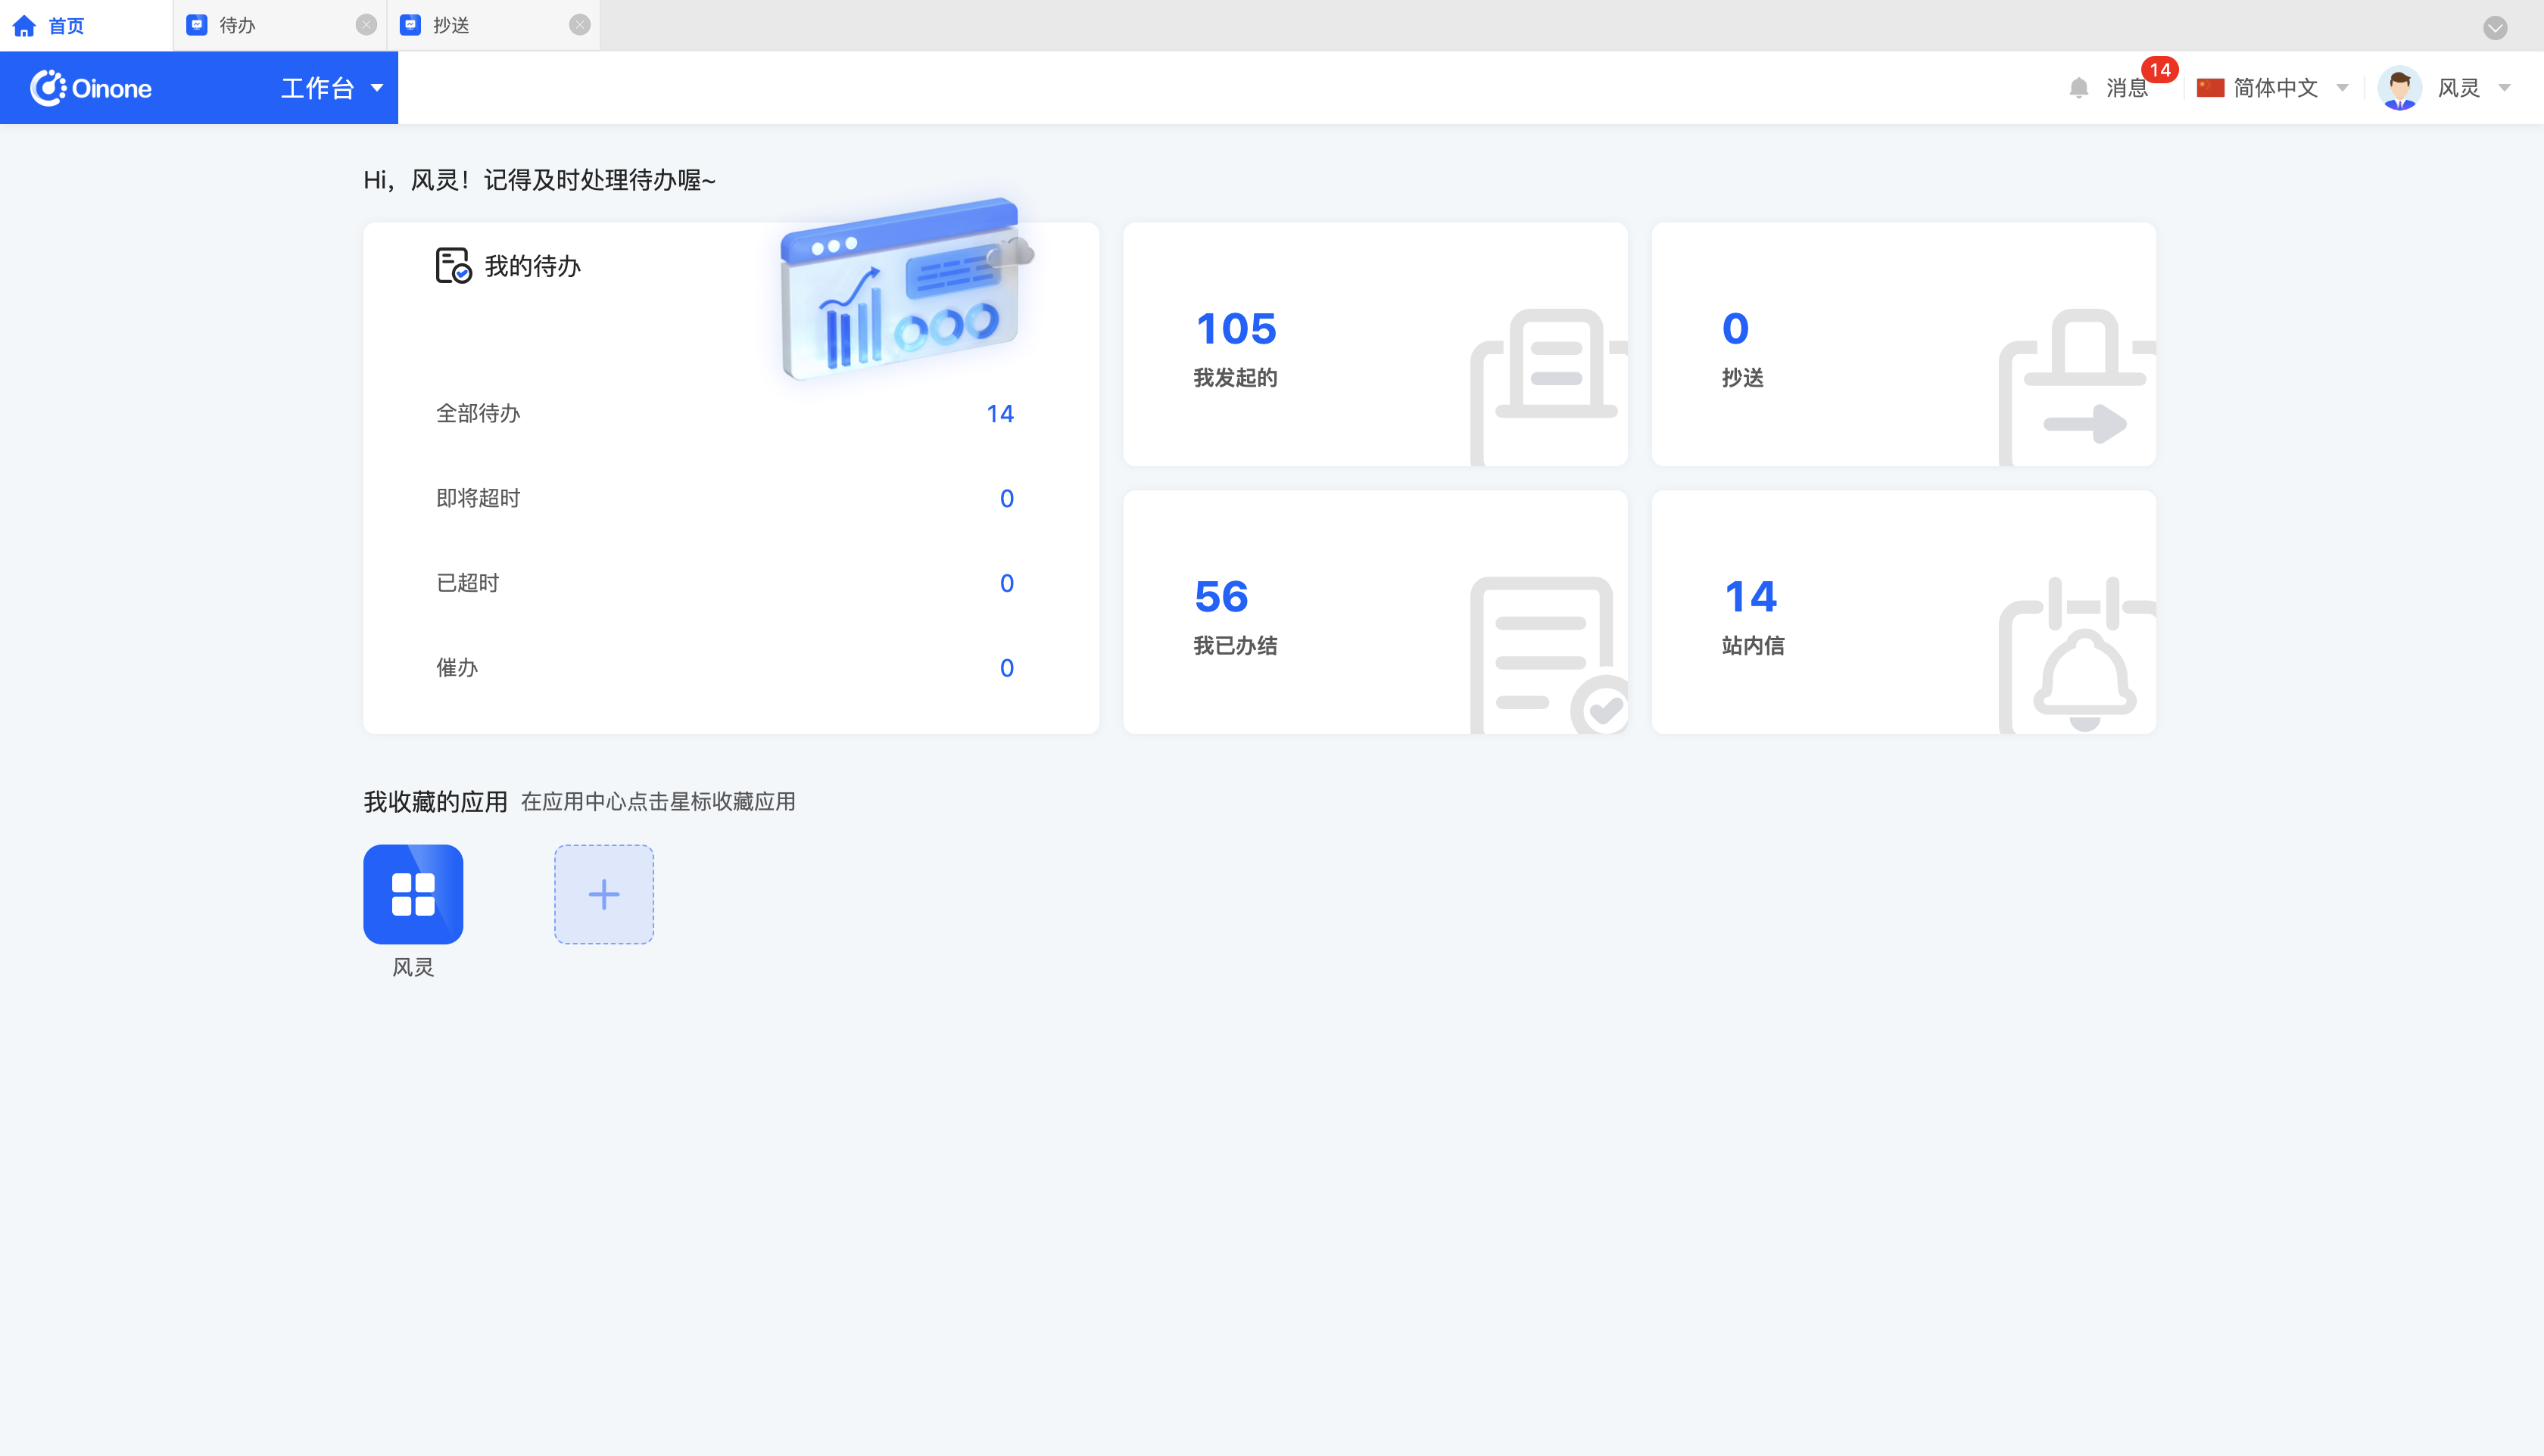Open the 风灵 favorited app icon

(x=412, y=893)
